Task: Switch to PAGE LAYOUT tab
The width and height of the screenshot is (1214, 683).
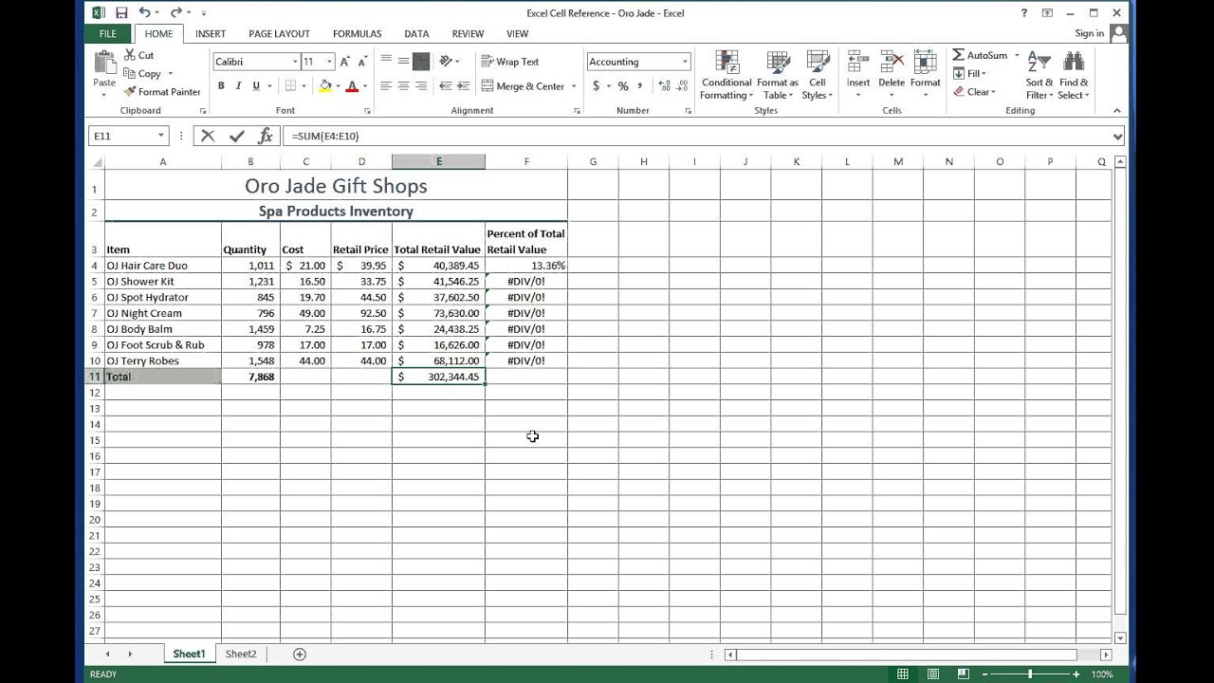Action: [x=279, y=33]
